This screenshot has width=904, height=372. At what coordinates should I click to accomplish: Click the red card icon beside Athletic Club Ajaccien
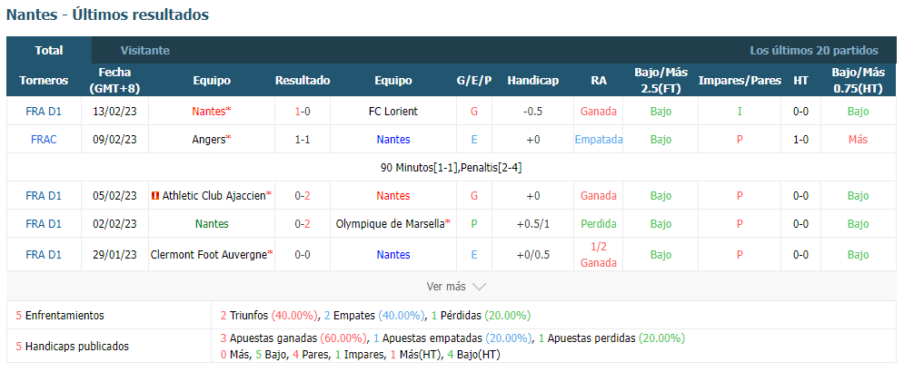[x=154, y=196]
